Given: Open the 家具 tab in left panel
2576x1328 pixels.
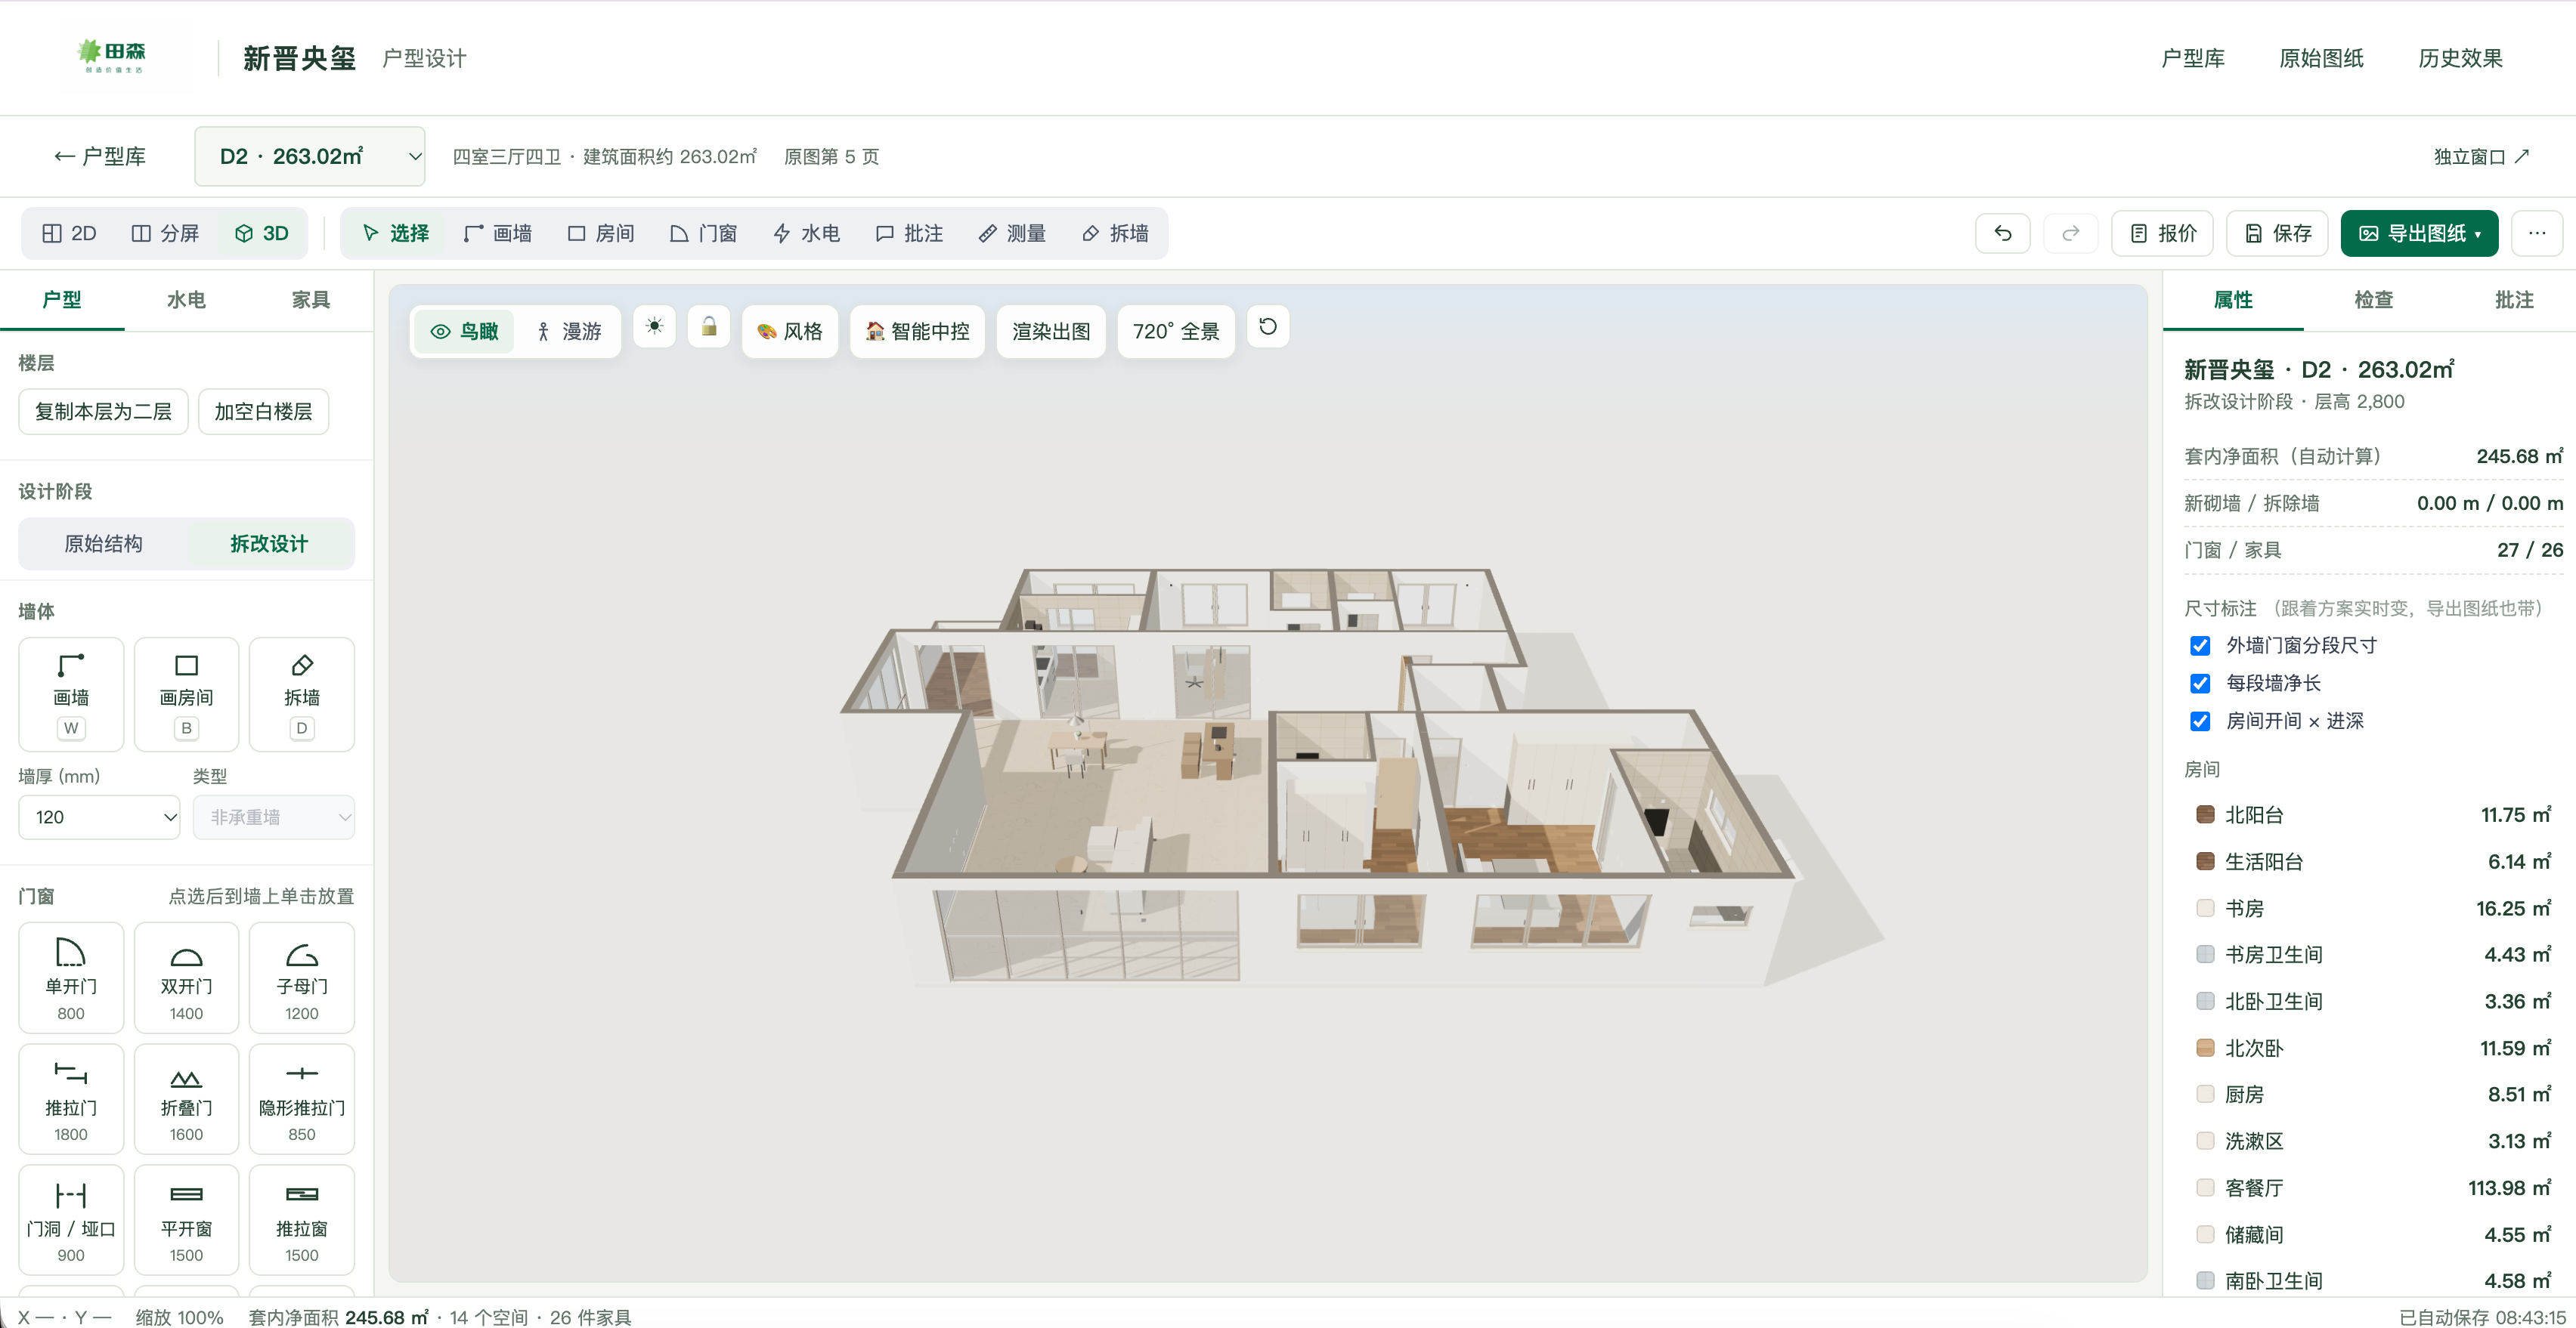Looking at the screenshot, I should 310,300.
